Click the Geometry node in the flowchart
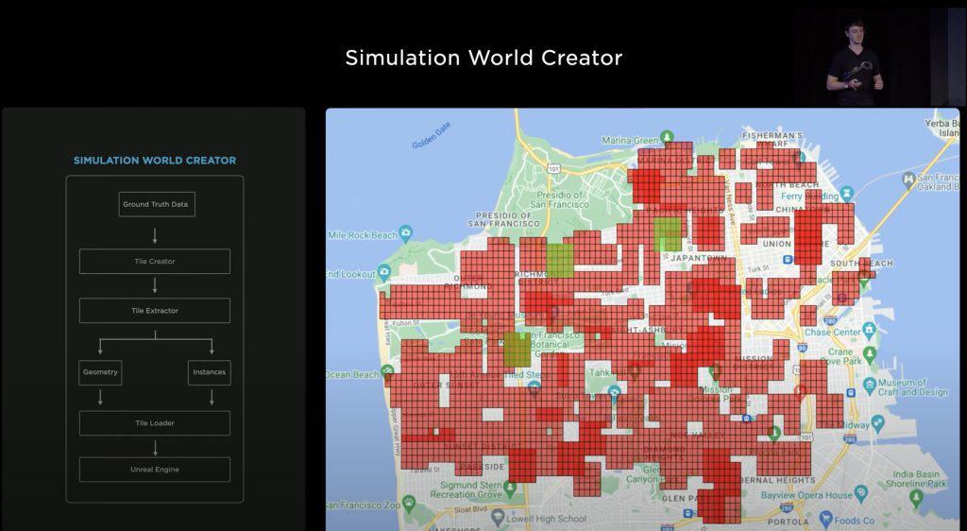Screen dimensions: 967x531 [100, 372]
